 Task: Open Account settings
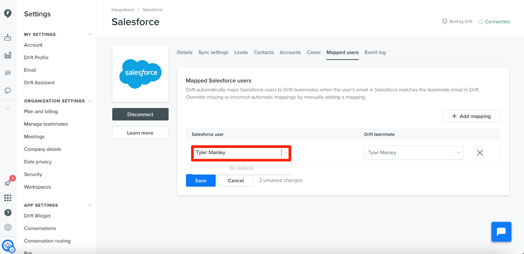pyautogui.click(x=33, y=45)
